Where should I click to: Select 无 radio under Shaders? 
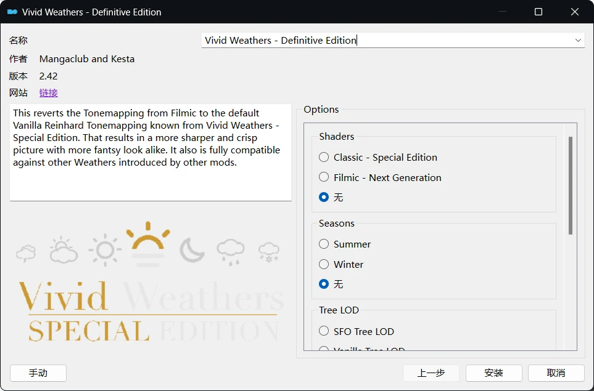331,198
